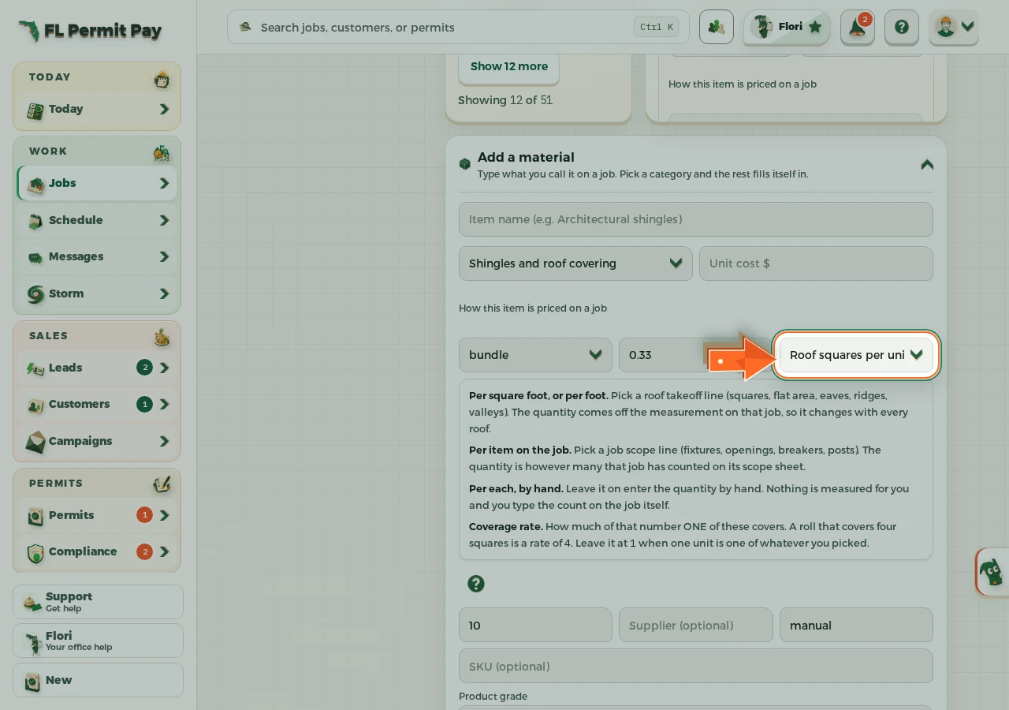Focus the Unit cost $ field

[x=816, y=263]
